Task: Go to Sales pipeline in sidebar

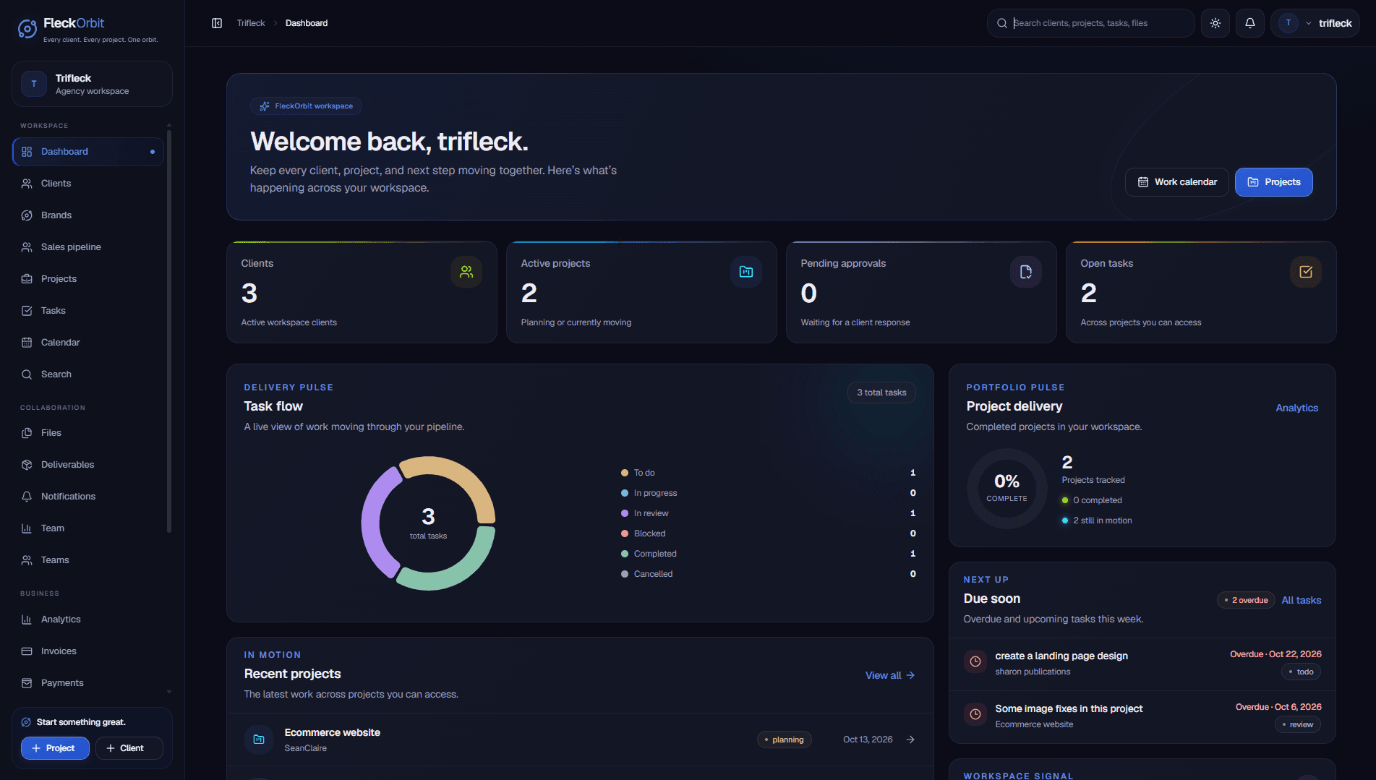Action: pyautogui.click(x=88, y=247)
